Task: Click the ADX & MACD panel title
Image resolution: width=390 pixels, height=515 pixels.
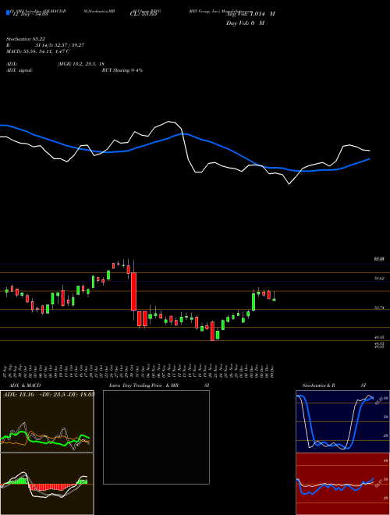Action: [25, 385]
